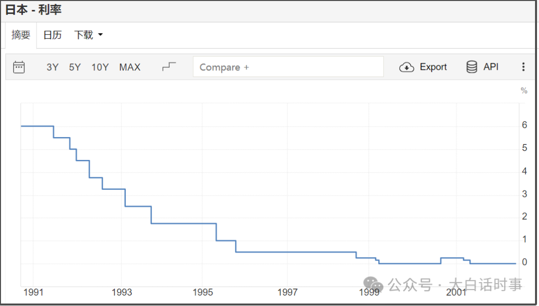The image size is (539, 306).
Task: Click the Export cloud download icon
Action: (407, 67)
